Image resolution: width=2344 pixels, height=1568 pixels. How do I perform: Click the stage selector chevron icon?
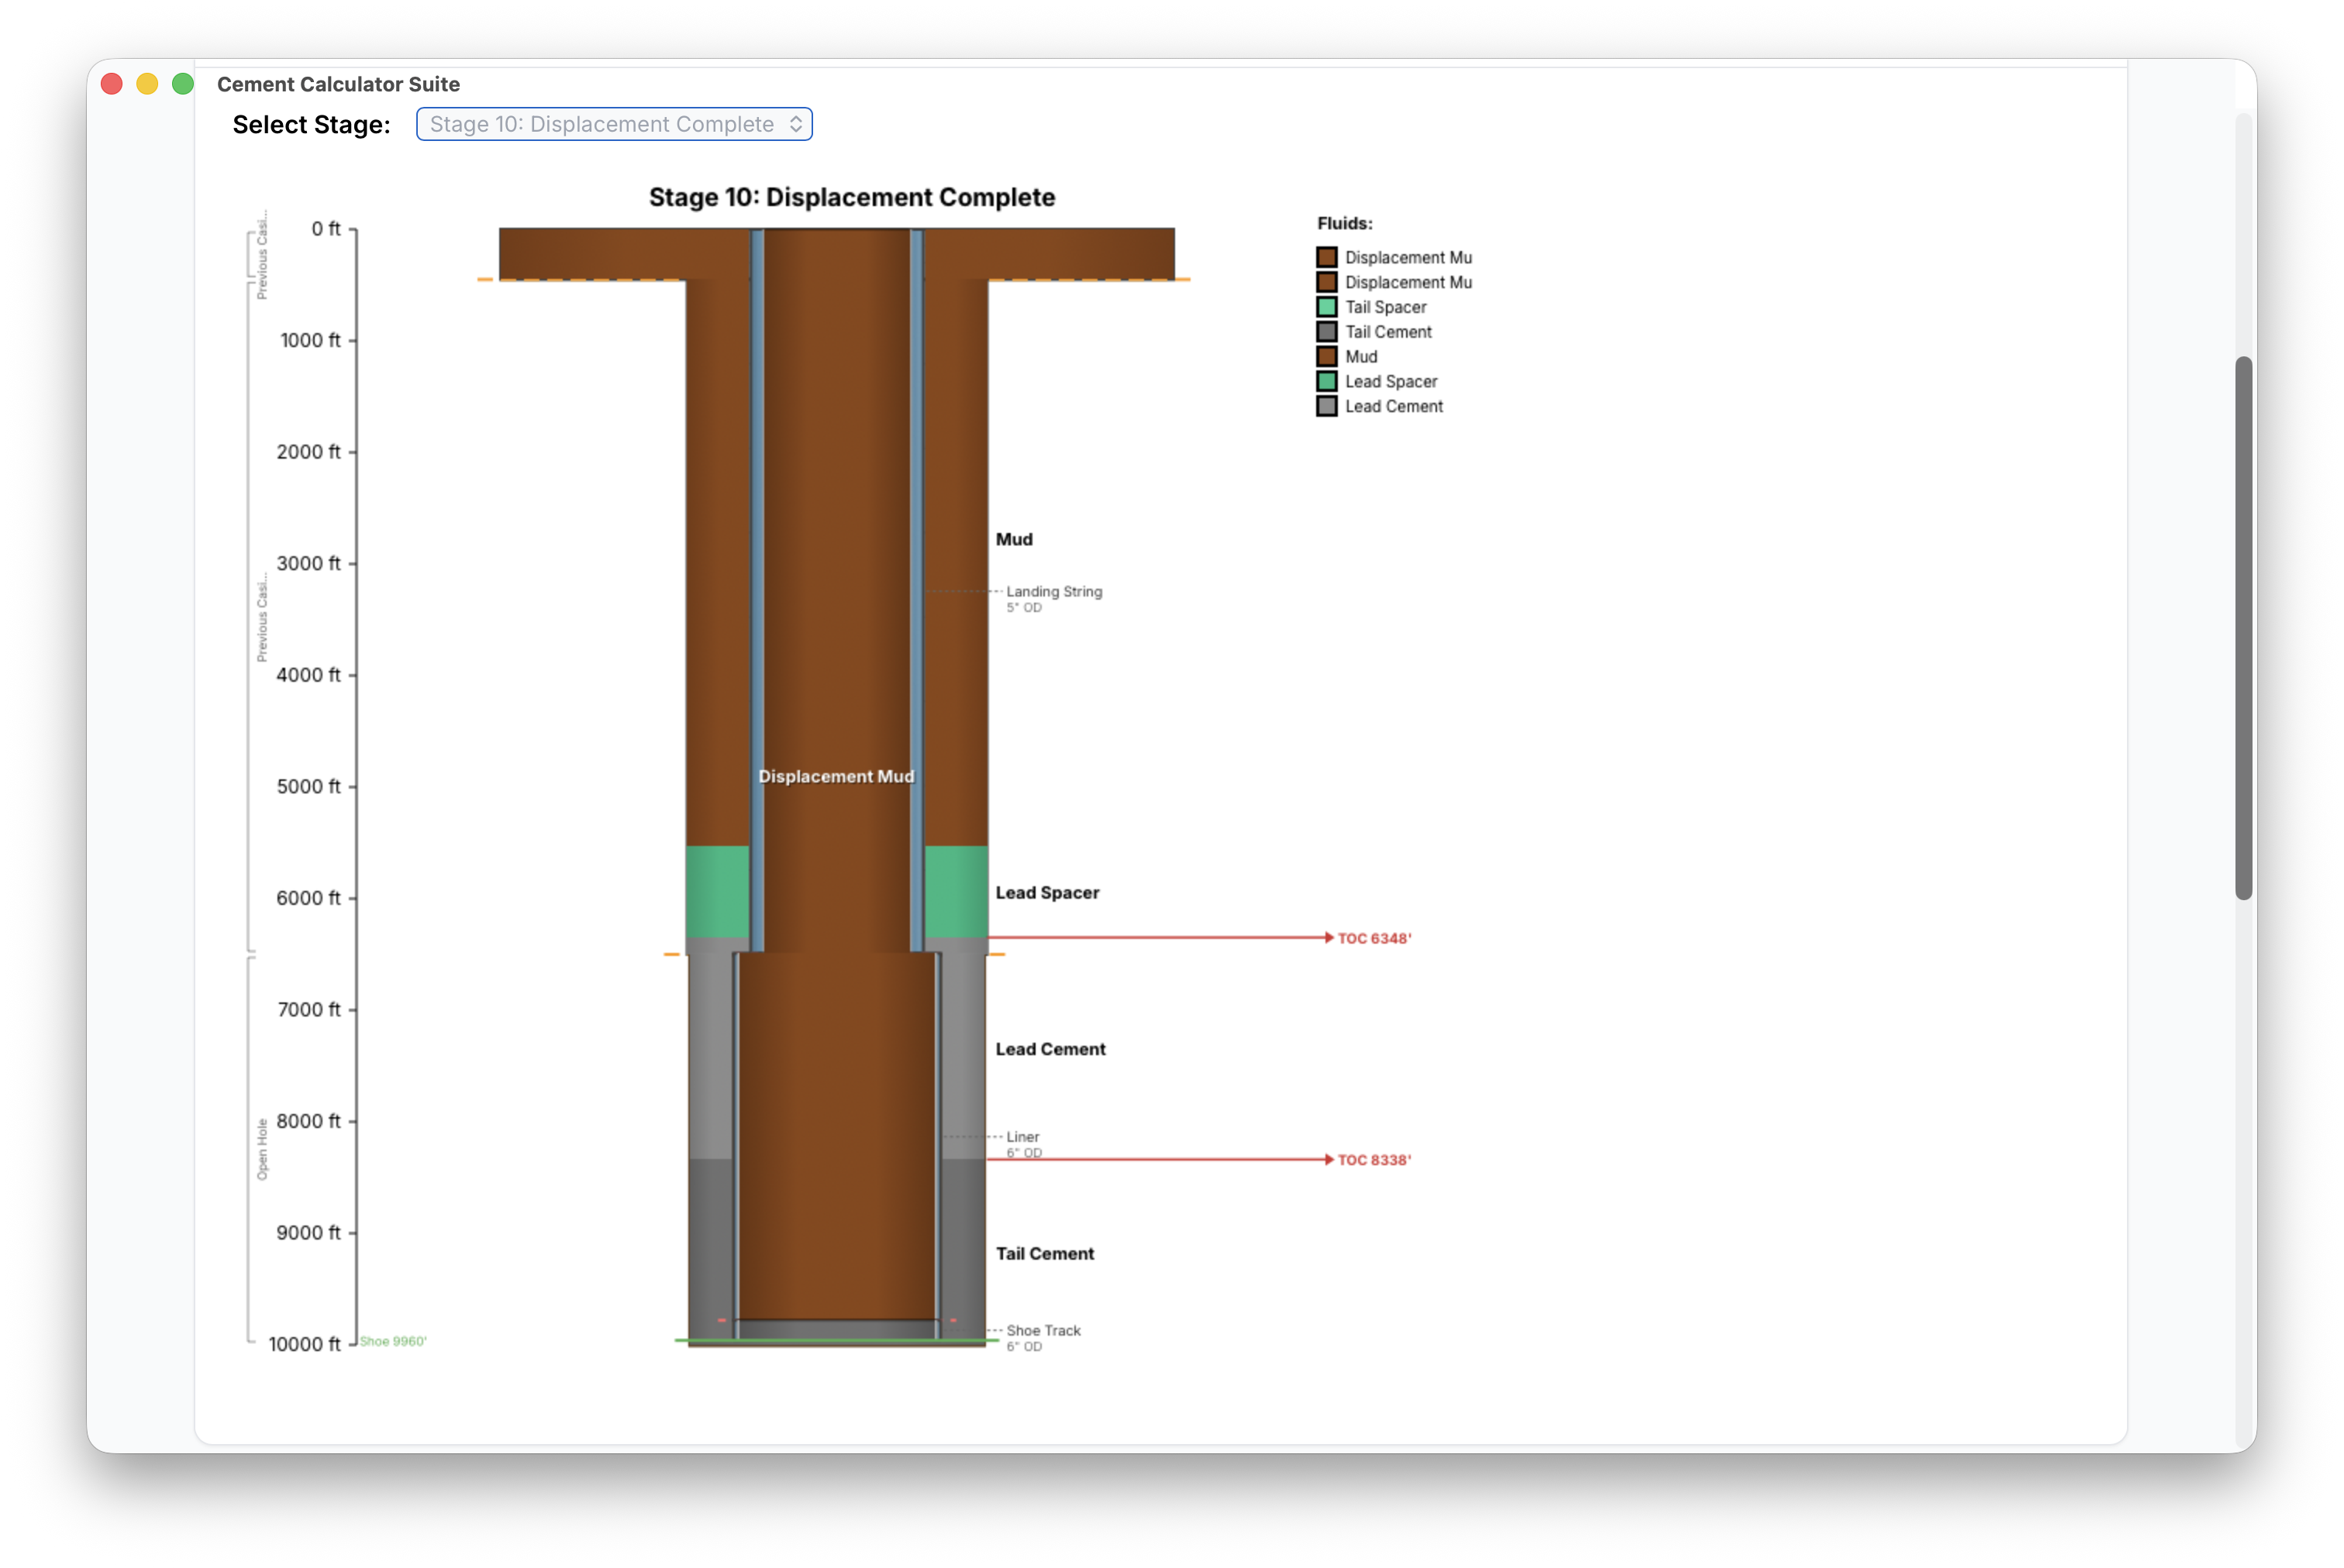pyautogui.click(x=796, y=124)
